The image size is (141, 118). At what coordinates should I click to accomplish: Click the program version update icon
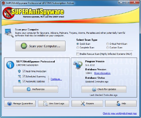[x=78, y=65]
